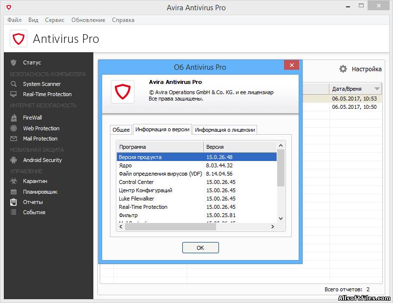Open Mail Protection section
The width and height of the screenshot is (393, 303).
click(40, 139)
